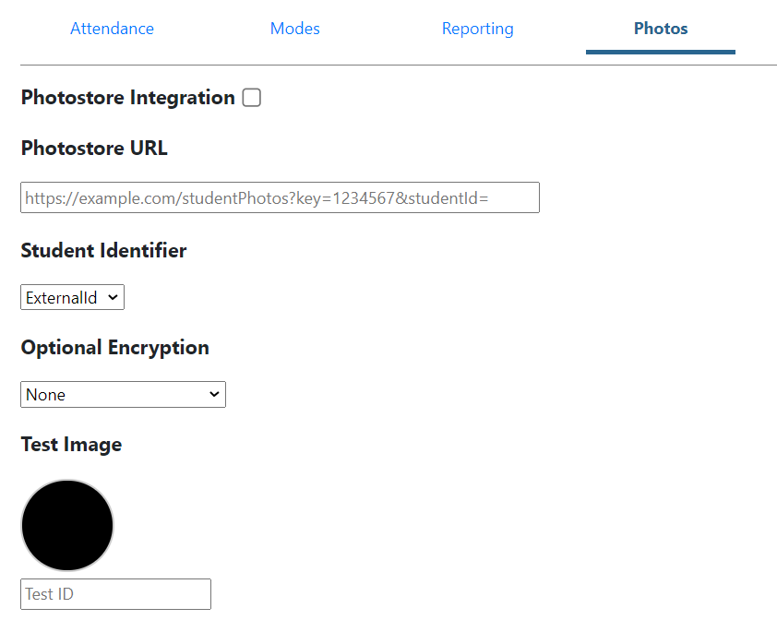The image size is (777, 632).
Task: Click the example.com placeholder URL text
Action: (x=256, y=197)
